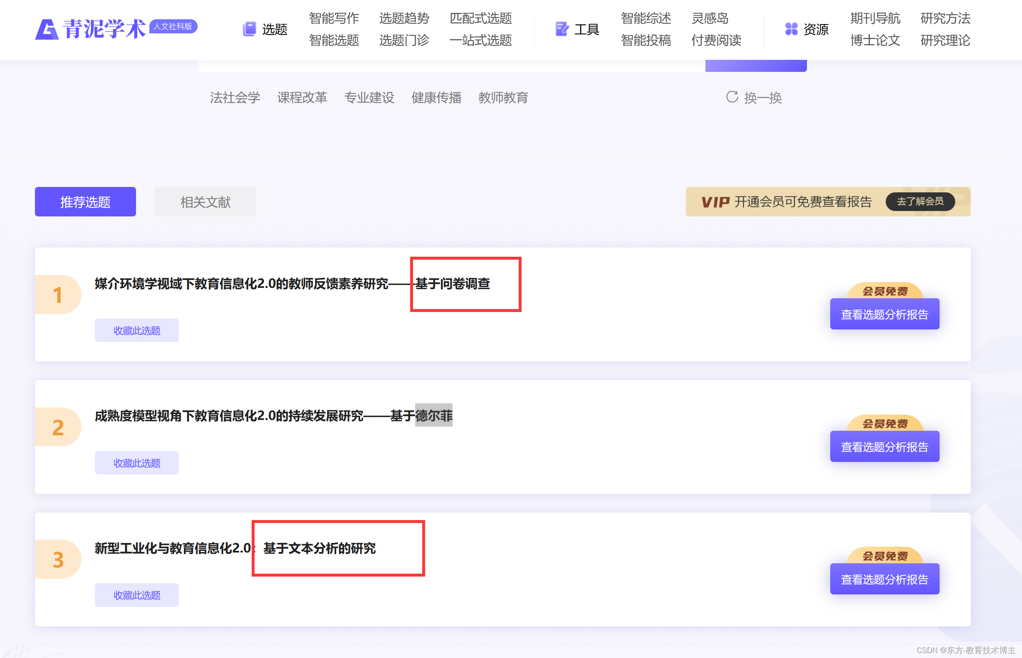The height and width of the screenshot is (658, 1022).
Task: Click the orange number 2 badge
Action: pos(58,427)
